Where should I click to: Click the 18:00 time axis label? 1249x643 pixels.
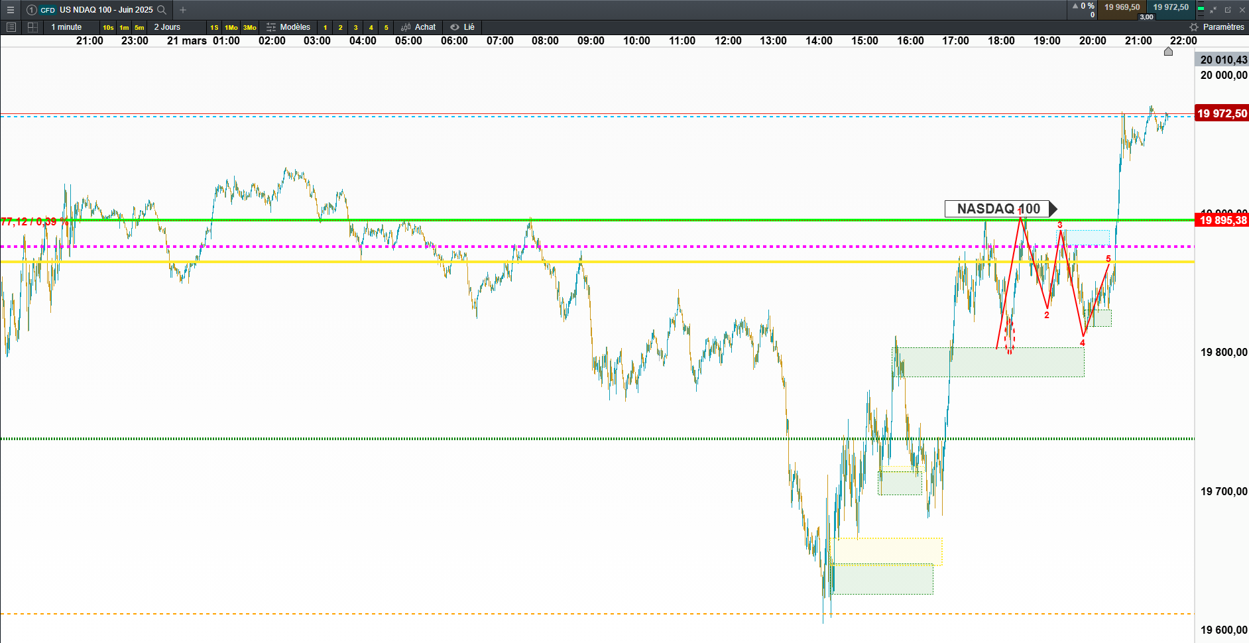tap(1001, 40)
